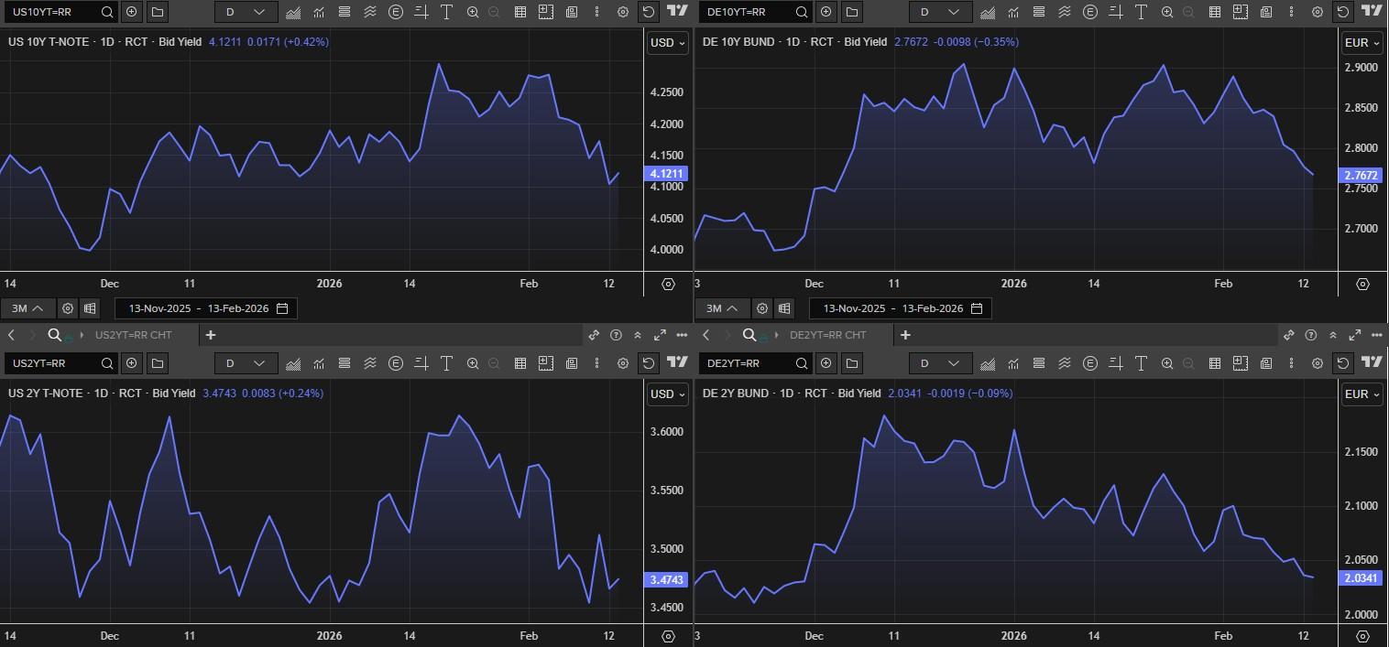This screenshot has width=1389, height=647.
Task: Click date range 13-Nov-2025 – 13-Feb-2026 under DE10Y chart
Action: click(x=900, y=308)
